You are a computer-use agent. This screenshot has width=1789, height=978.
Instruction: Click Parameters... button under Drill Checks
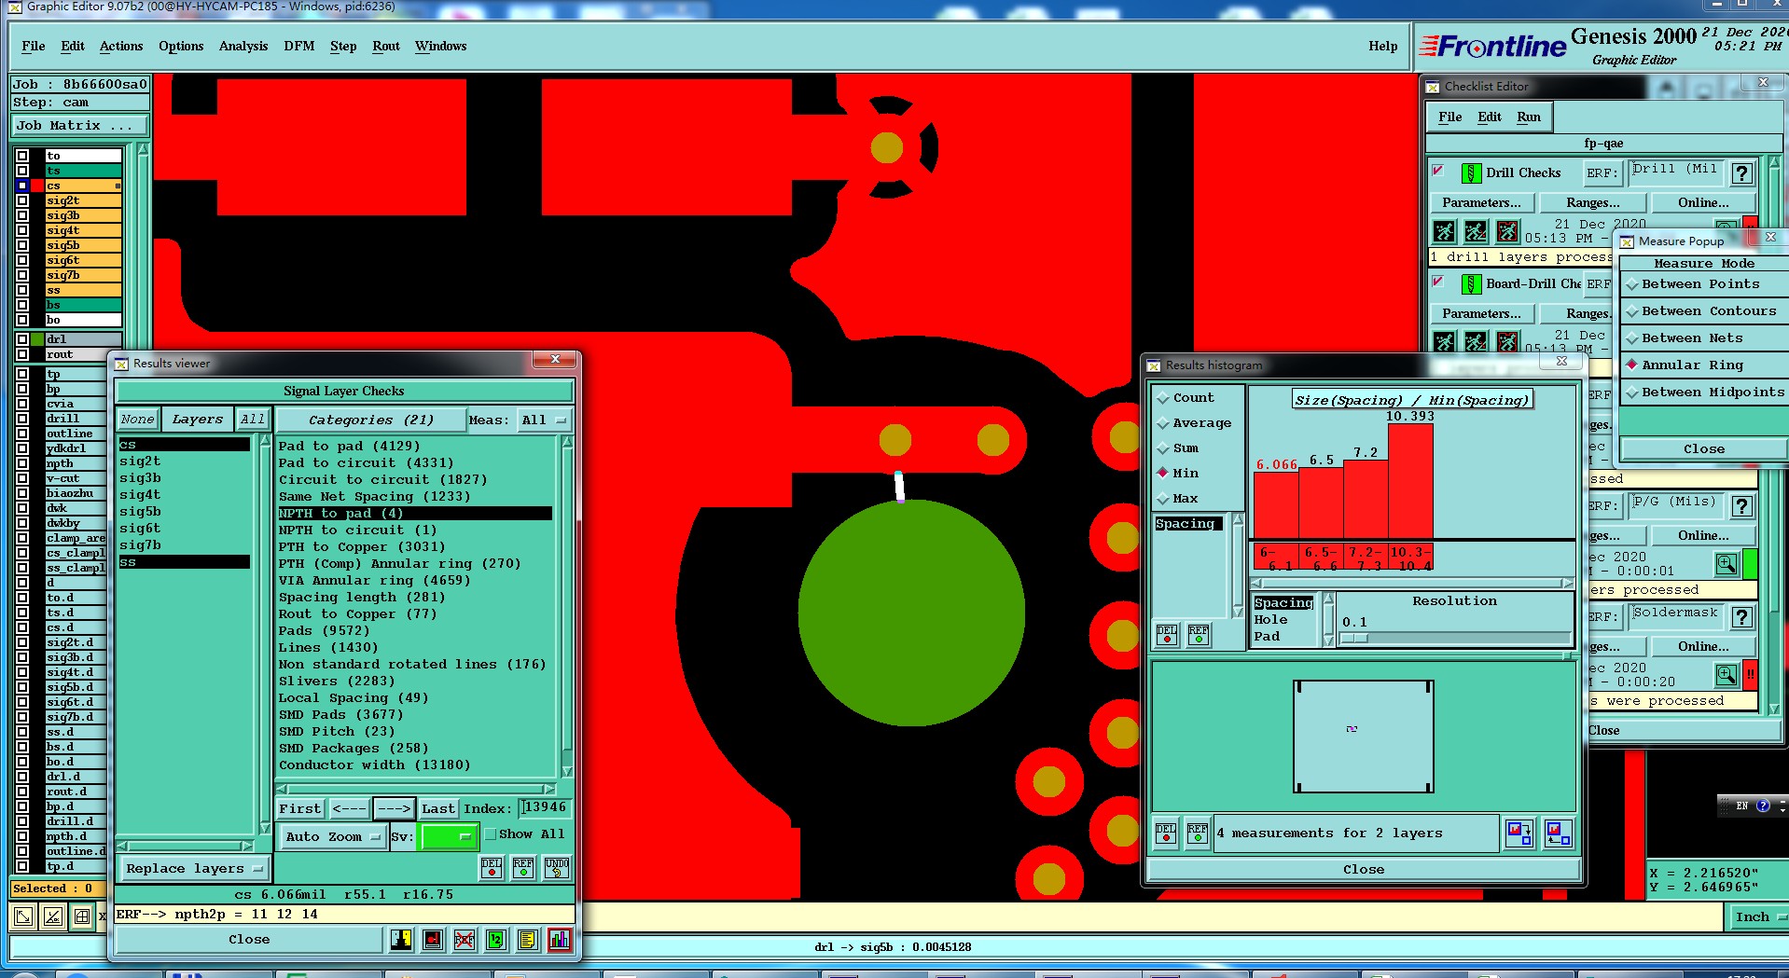[1481, 202]
